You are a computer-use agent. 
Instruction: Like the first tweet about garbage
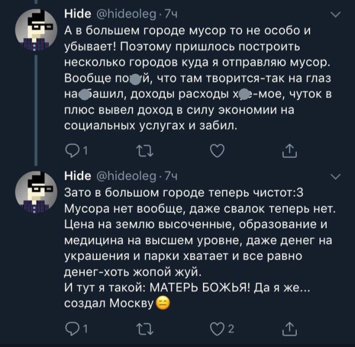point(219,149)
